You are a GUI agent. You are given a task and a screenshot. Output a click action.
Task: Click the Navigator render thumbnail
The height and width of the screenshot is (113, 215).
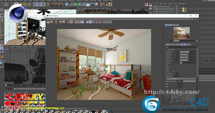coord(182,33)
